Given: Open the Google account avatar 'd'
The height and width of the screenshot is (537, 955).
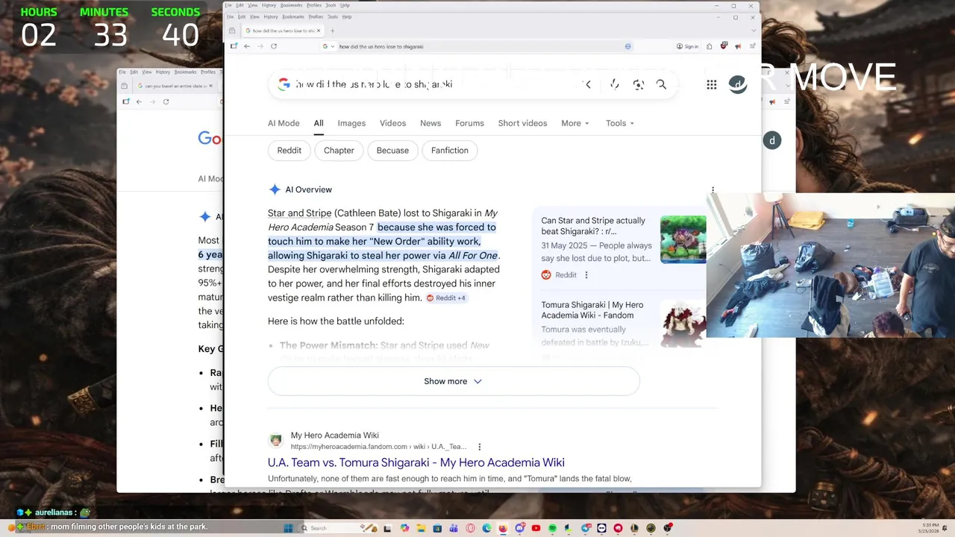Looking at the screenshot, I should pyautogui.click(x=738, y=84).
